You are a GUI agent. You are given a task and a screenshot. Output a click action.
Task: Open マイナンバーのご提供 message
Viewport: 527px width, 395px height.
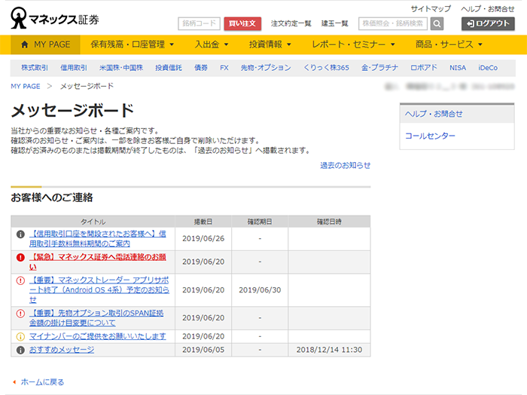pos(97,336)
